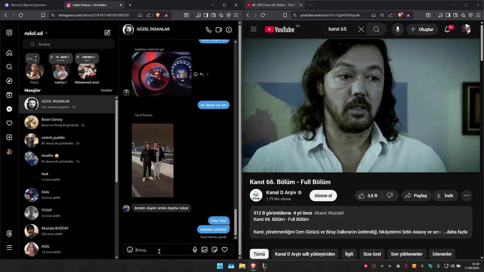This screenshot has height=272, width=484.
Task: Subscribe with the Abone ol button
Action: point(323,196)
